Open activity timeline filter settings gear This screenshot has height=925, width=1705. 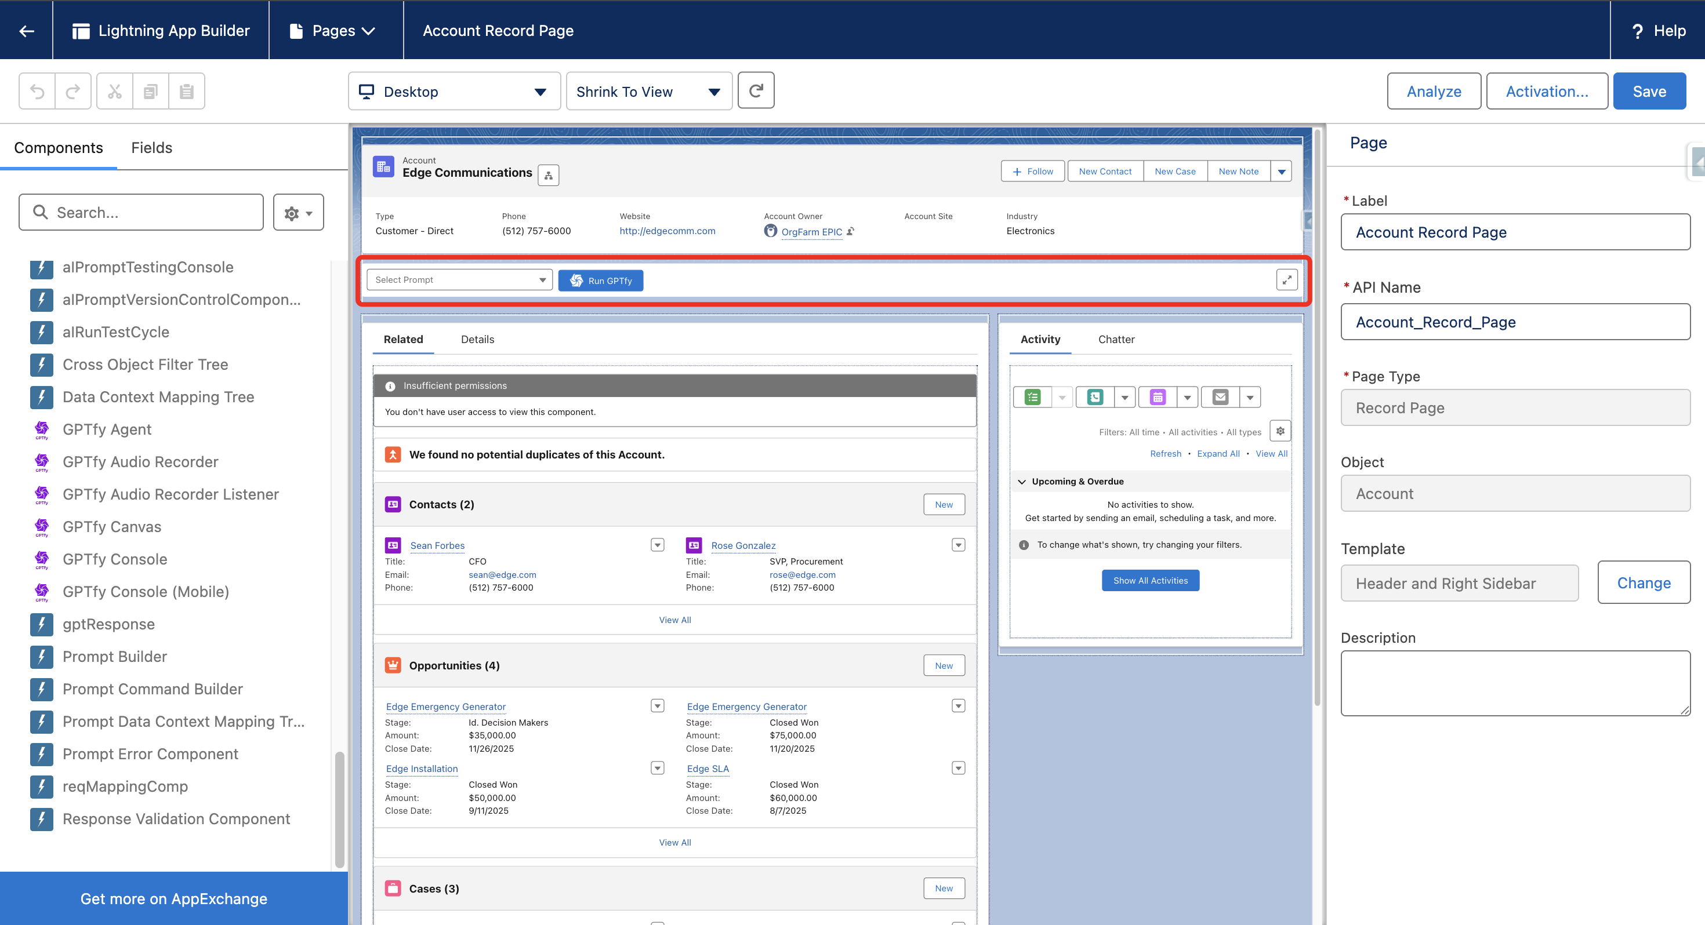(x=1280, y=431)
